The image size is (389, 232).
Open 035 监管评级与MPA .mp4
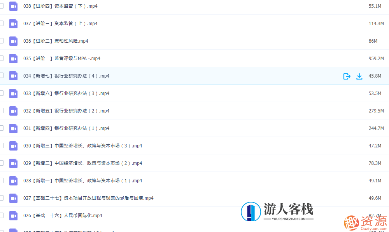tap(63, 58)
